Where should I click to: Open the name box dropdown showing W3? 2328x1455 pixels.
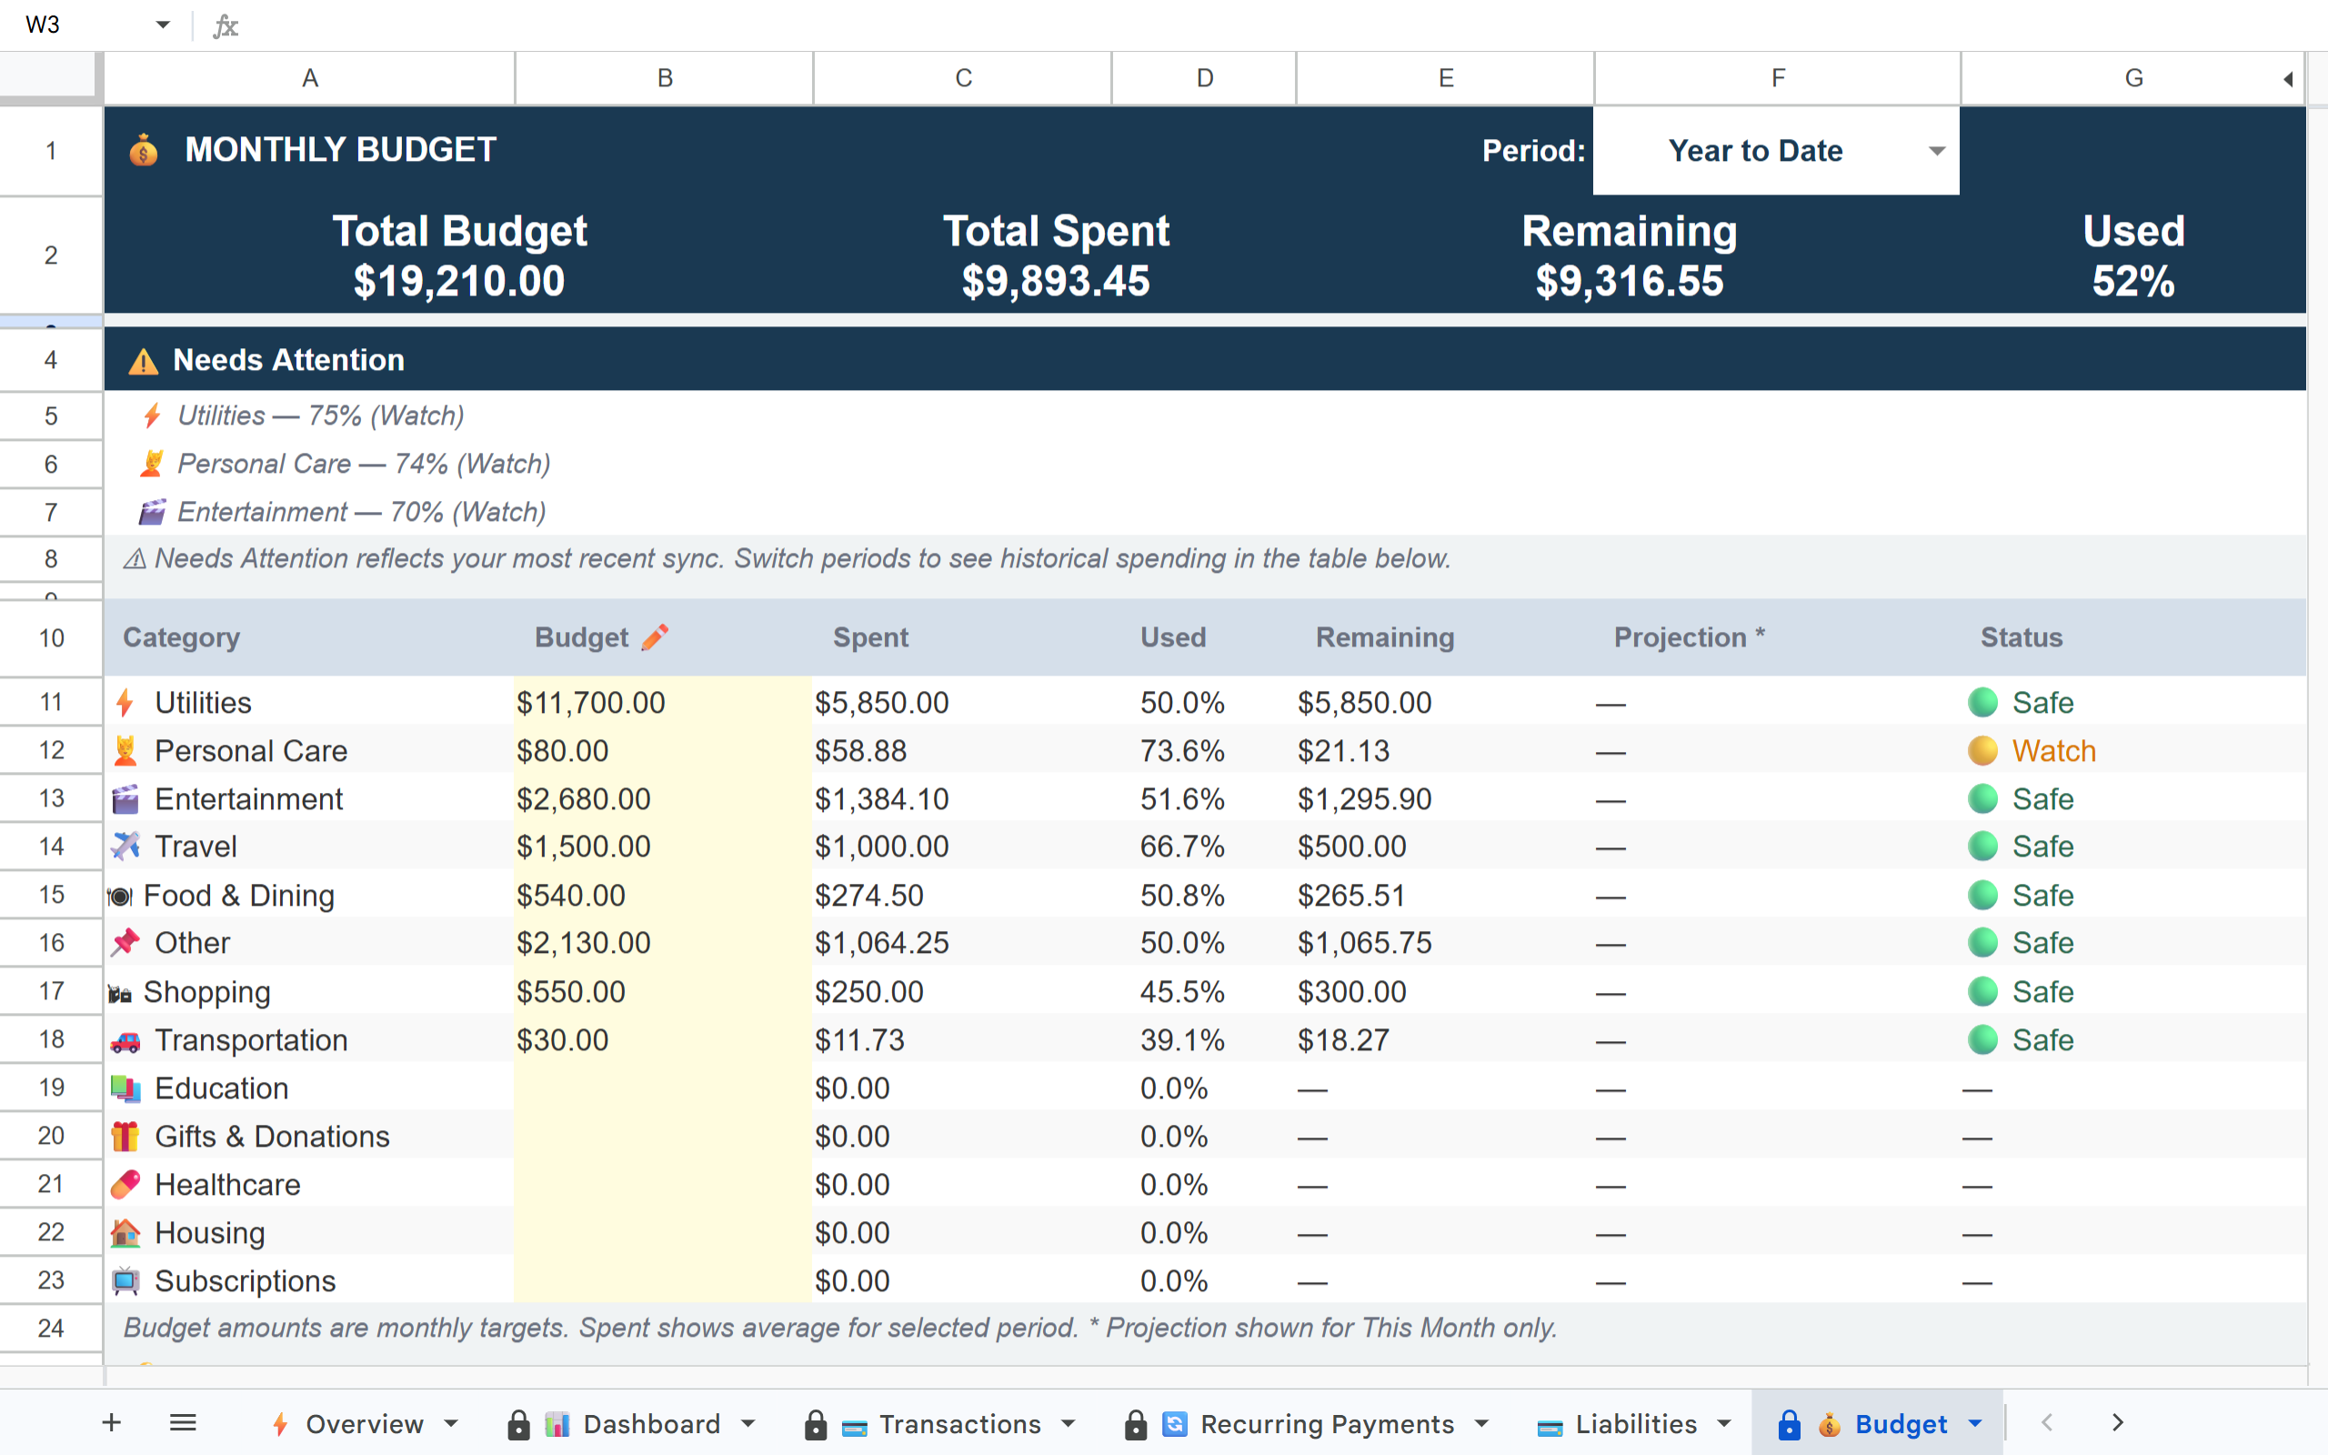coord(164,24)
